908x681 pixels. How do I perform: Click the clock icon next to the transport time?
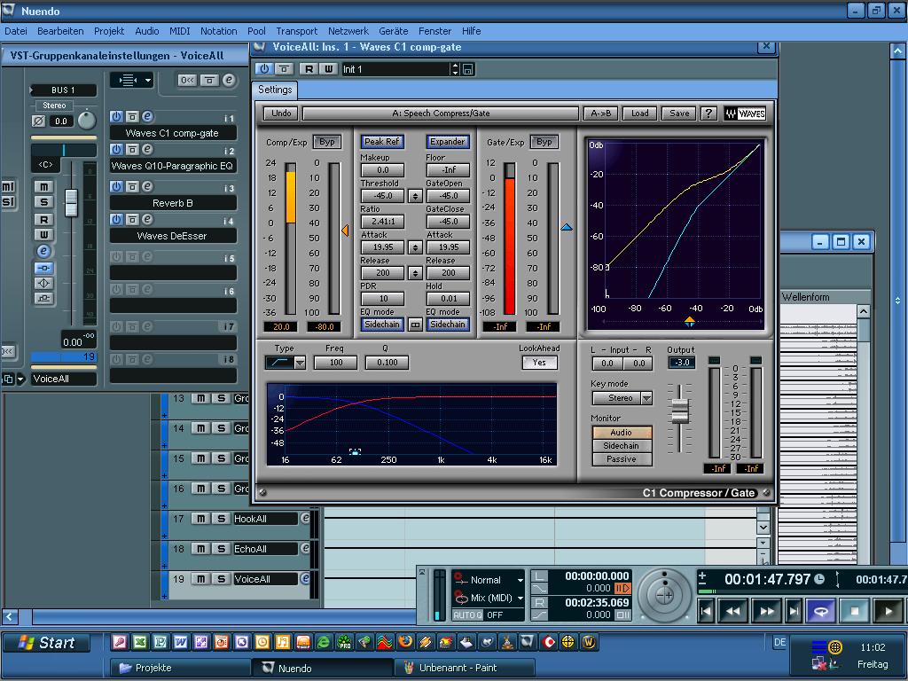[819, 578]
